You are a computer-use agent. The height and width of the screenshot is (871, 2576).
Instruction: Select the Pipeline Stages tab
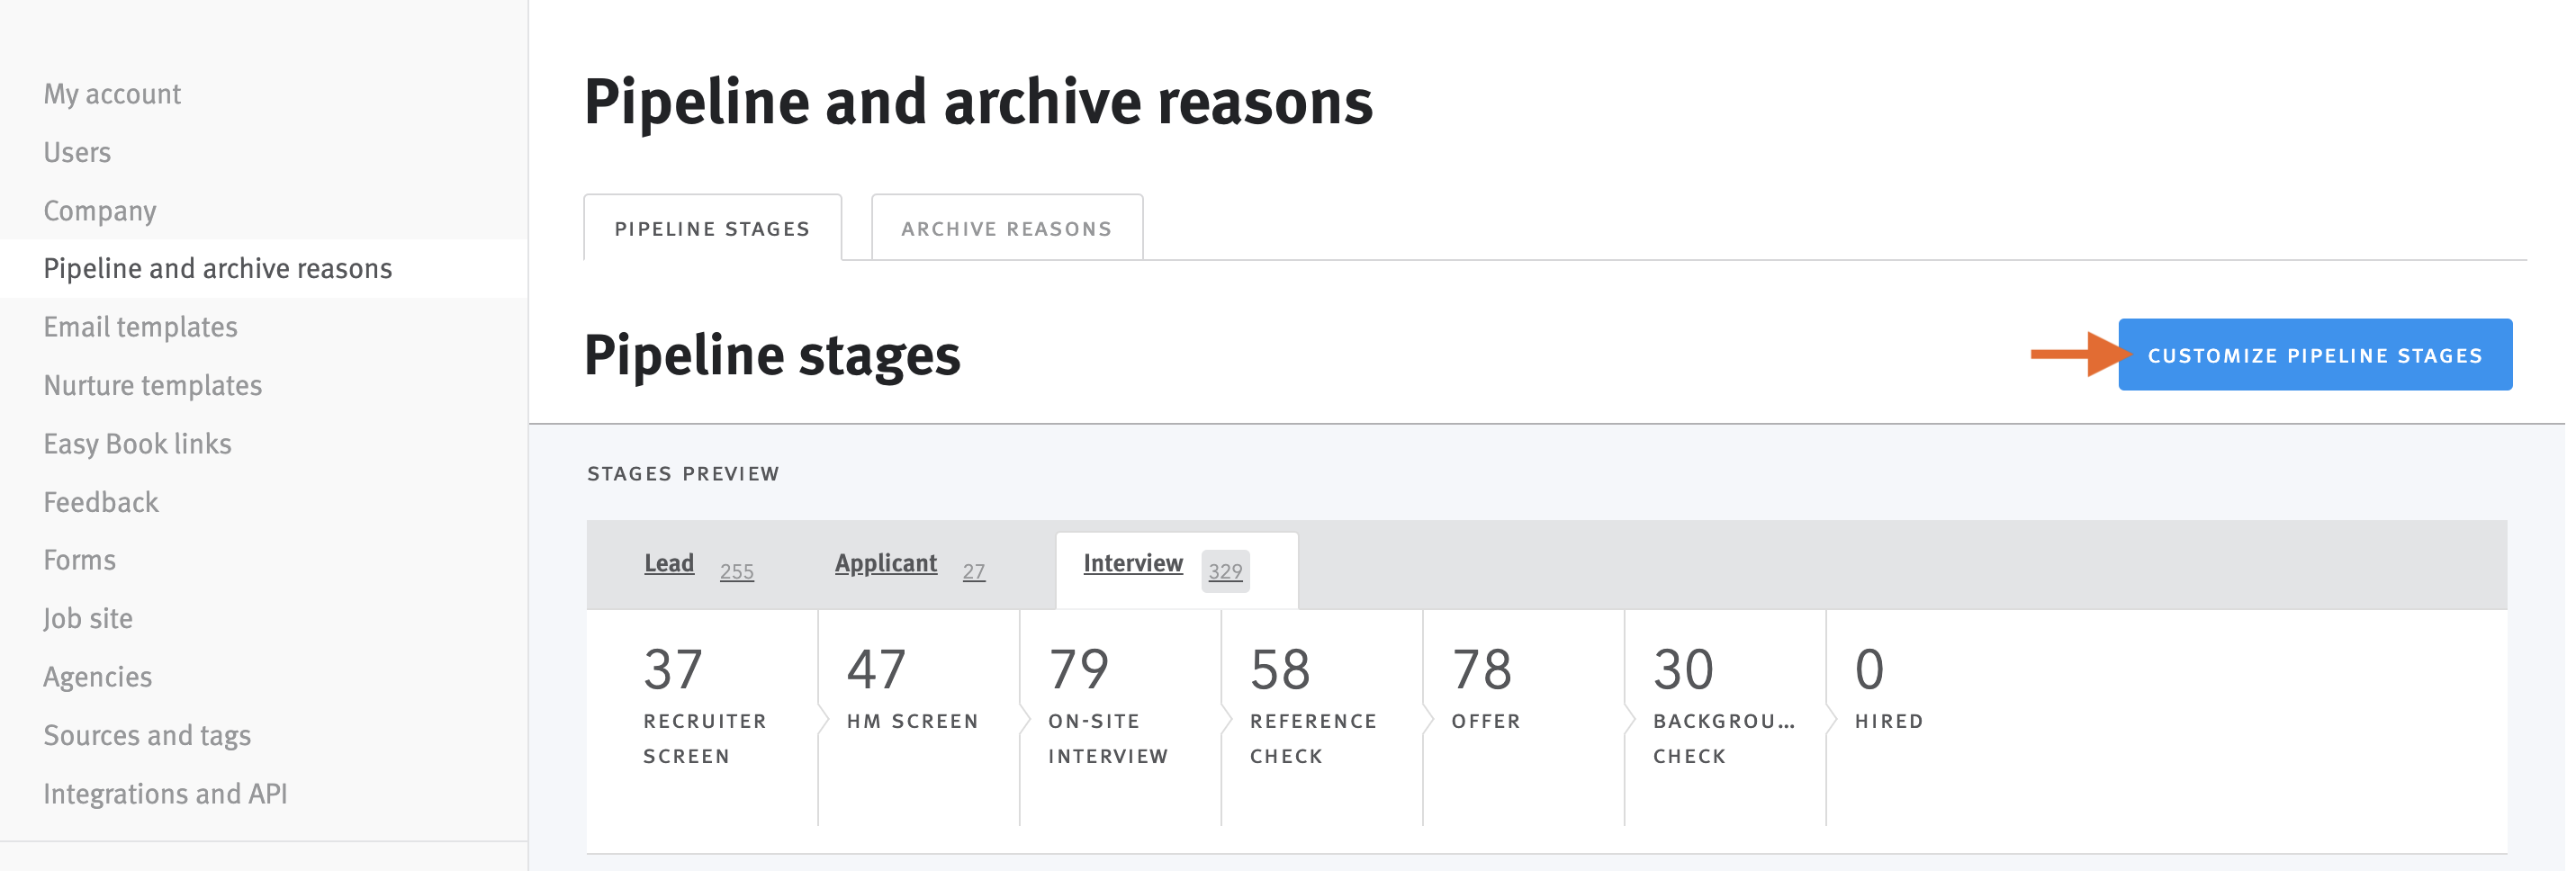[712, 227]
